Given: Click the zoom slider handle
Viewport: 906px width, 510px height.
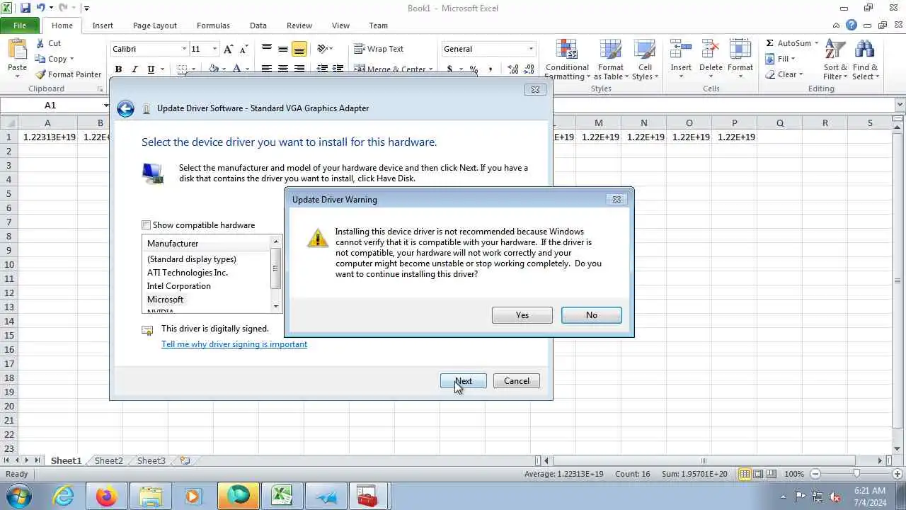Looking at the screenshot, I should (856, 474).
